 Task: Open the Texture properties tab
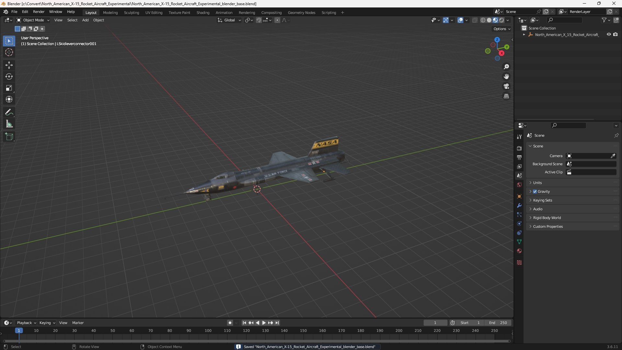519,262
